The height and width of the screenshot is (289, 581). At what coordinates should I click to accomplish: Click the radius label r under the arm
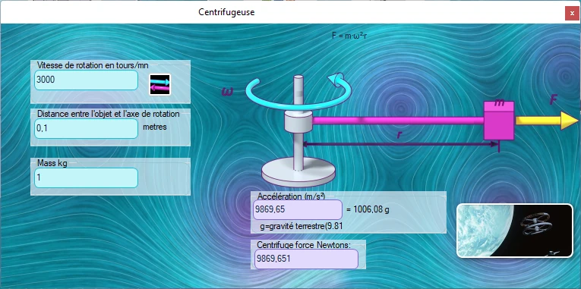pos(399,135)
